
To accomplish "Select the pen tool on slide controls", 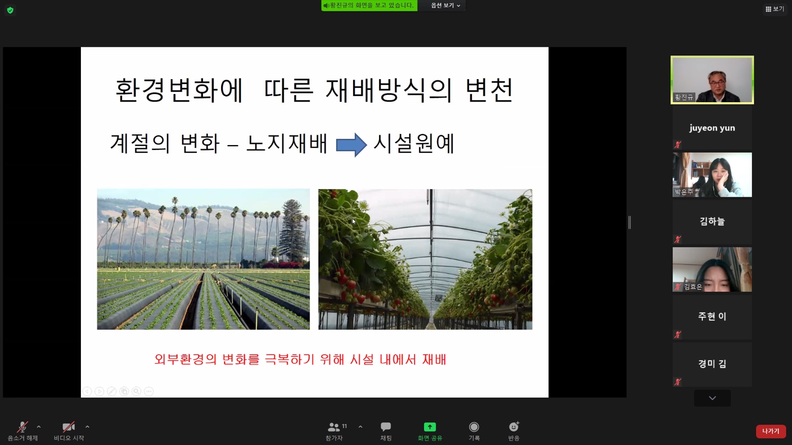I will point(112,391).
